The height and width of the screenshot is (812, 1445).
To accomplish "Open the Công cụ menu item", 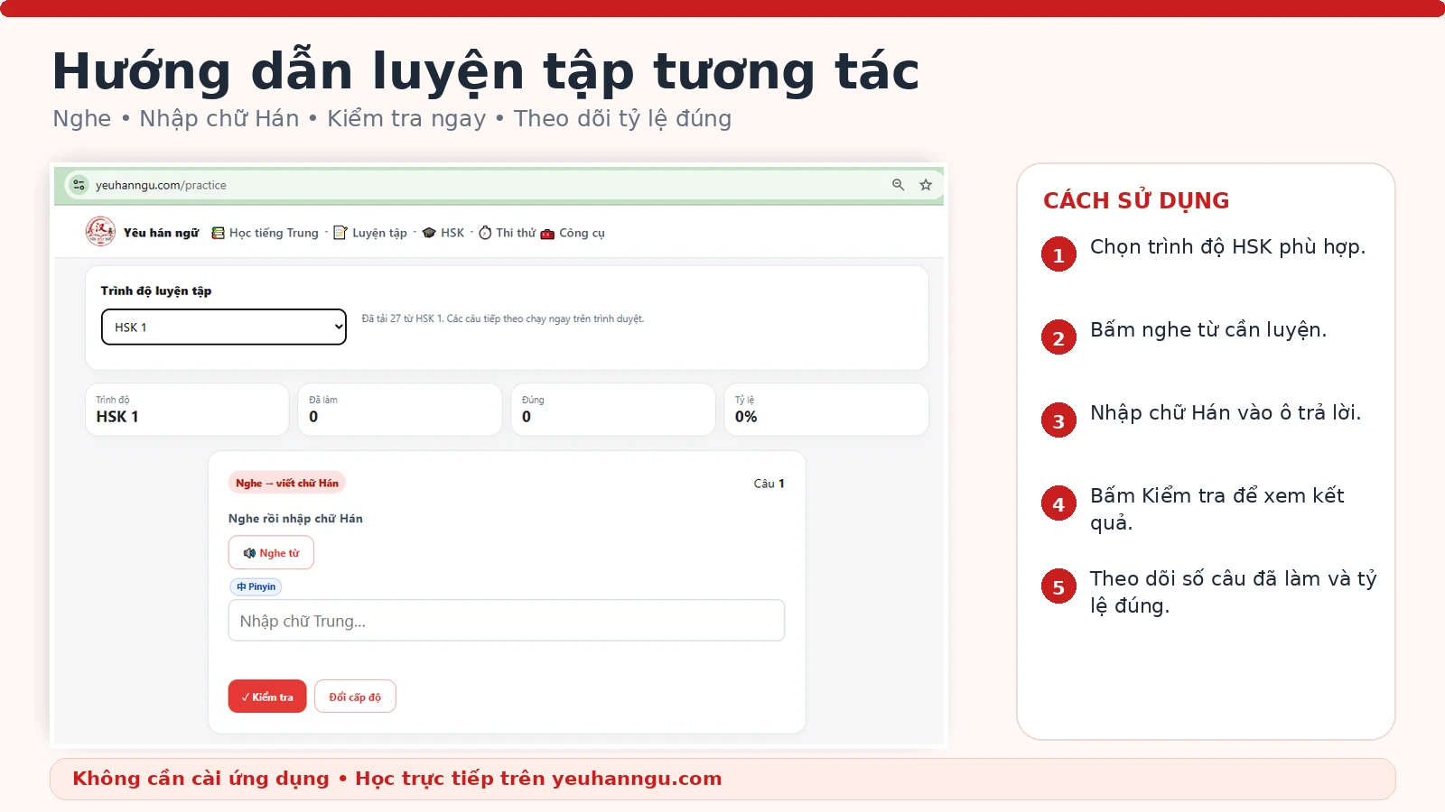I will coord(573,233).
